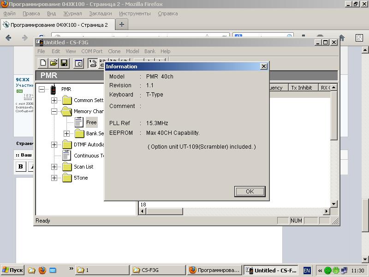The height and width of the screenshot is (277, 369).
Task: Click the Save floppy disk toolbar icon
Action: tap(64, 63)
